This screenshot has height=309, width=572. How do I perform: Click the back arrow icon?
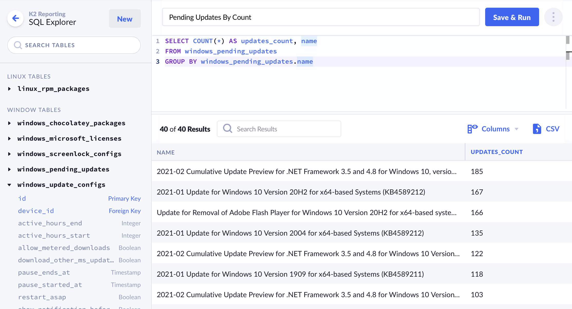coord(16,18)
